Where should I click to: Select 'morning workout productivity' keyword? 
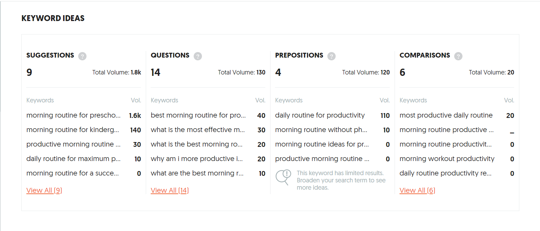click(x=447, y=159)
